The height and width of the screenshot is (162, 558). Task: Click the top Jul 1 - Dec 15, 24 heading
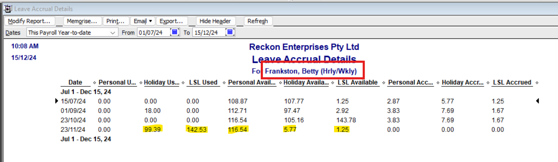point(86,92)
